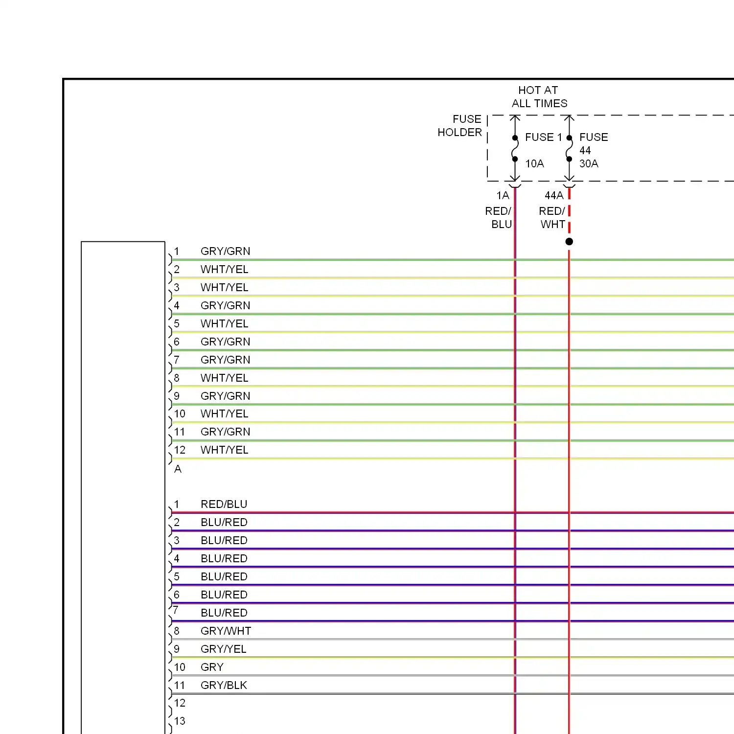This screenshot has width=734, height=734.
Task: Click BLU/RED label at lower connector pin 6
Action: coord(224,595)
